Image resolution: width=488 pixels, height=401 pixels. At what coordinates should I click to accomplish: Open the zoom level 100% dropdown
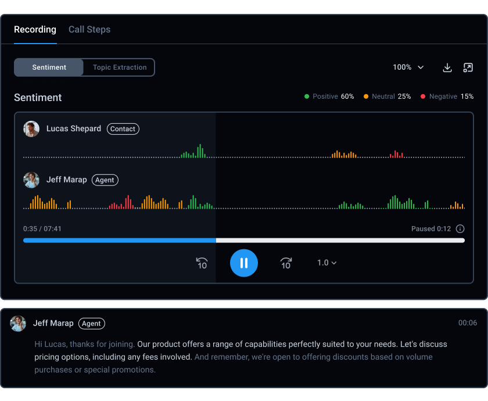tap(408, 67)
